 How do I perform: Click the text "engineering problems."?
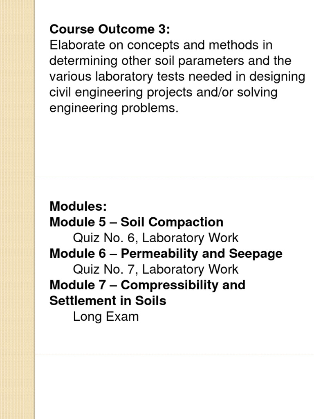[114, 108]
